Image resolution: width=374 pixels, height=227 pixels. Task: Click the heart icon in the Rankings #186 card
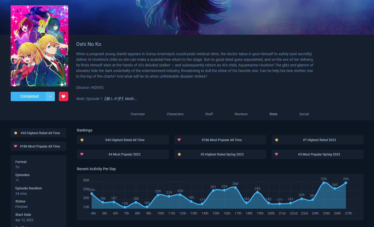179,140
